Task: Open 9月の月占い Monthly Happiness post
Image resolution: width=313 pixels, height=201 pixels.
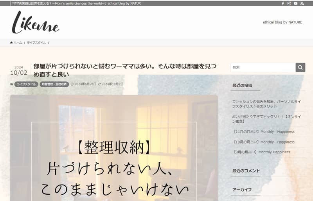Action: point(261,152)
